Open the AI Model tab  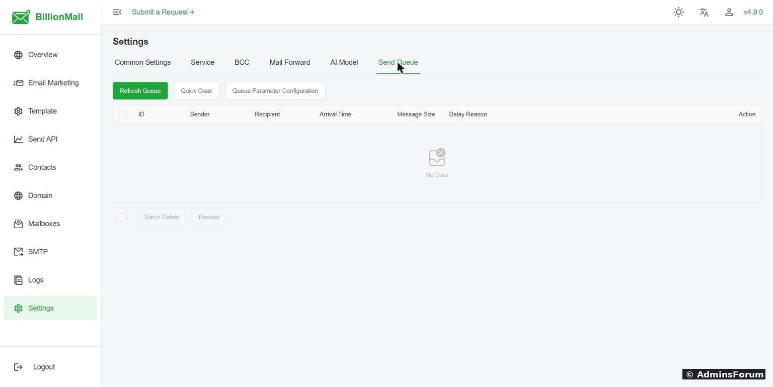(x=344, y=62)
